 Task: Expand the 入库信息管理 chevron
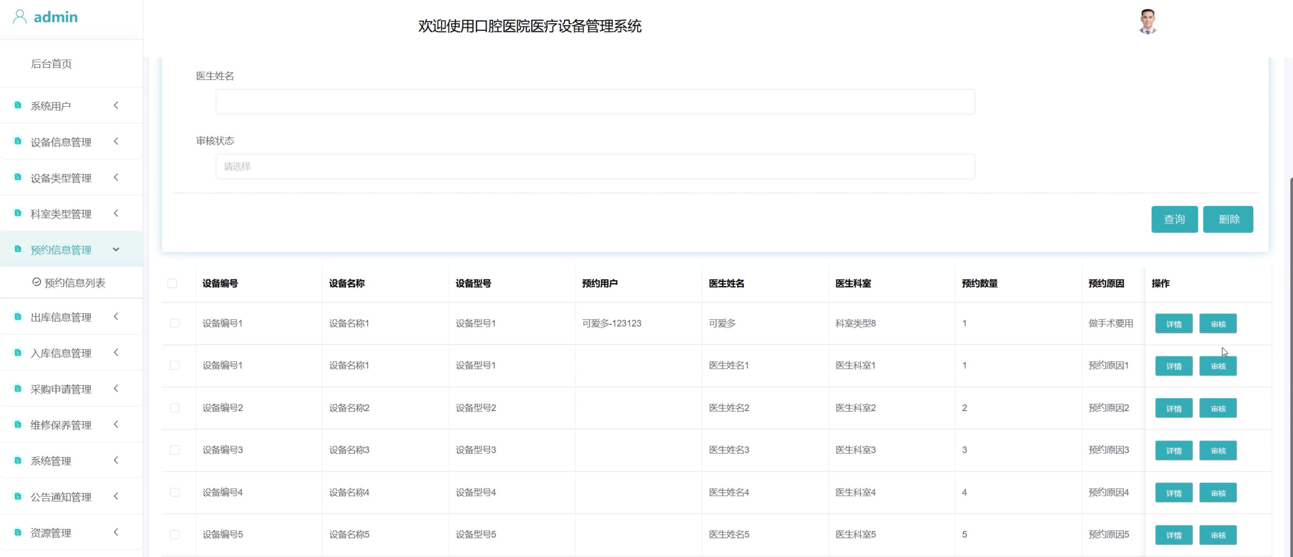pos(116,353)
